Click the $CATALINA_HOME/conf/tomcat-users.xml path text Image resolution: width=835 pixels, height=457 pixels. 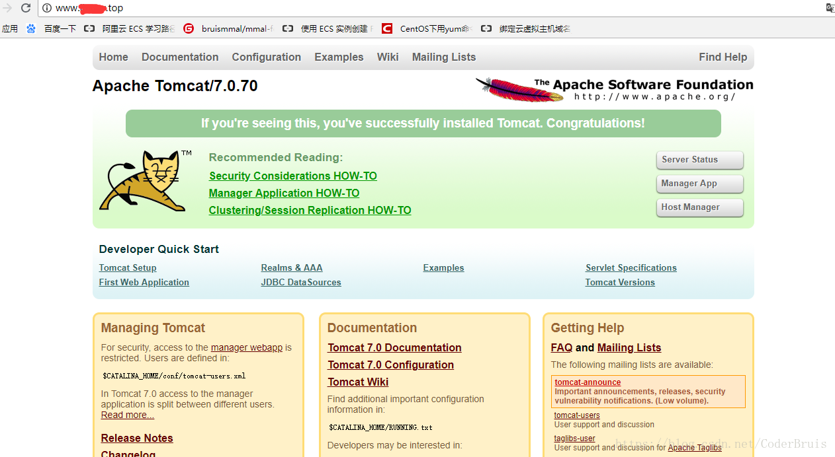tap(174, 376)
